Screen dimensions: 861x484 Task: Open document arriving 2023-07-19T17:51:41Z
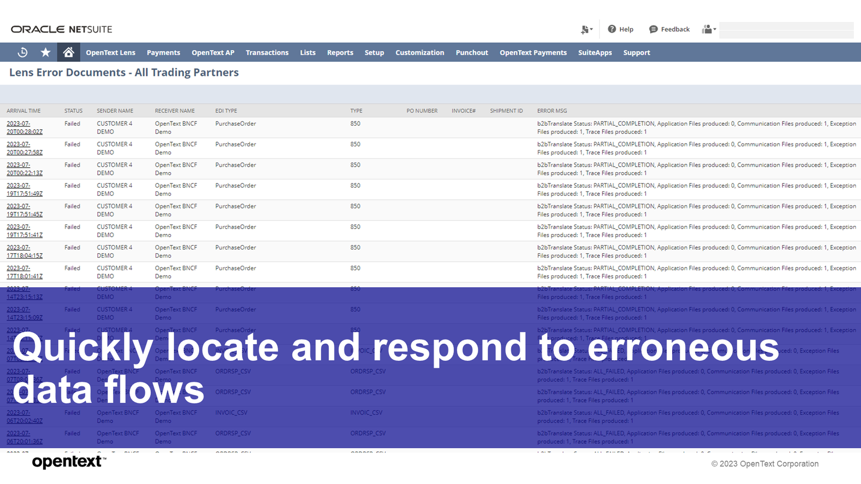pos(24,231)
